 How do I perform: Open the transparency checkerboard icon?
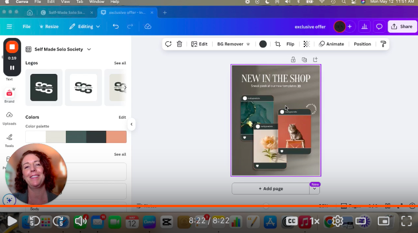(x=307, y=44)
